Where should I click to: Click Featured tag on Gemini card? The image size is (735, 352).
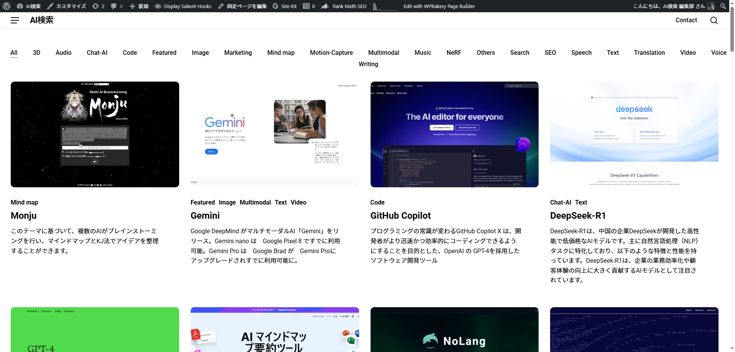203,202
